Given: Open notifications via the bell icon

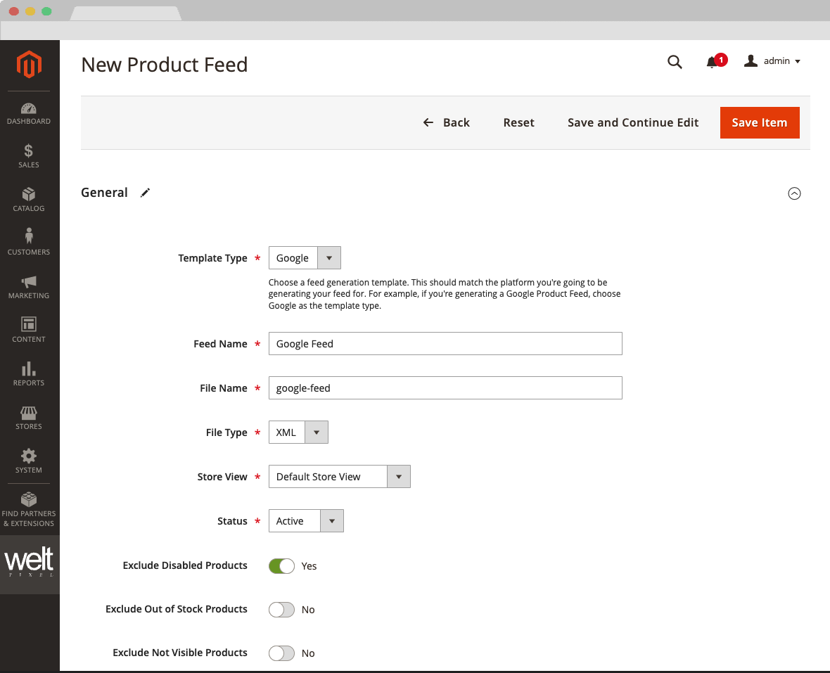Looking at the screenshot, I should tap(713, 61).
